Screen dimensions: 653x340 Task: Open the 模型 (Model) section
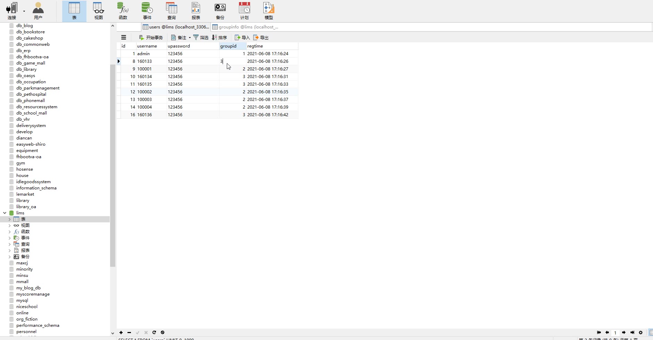pyautogui.click(x=269, y=11)
